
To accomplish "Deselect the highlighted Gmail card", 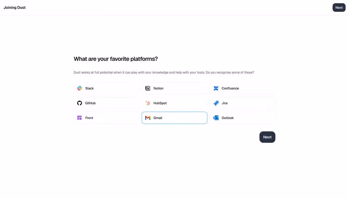I will click(174, 118).
